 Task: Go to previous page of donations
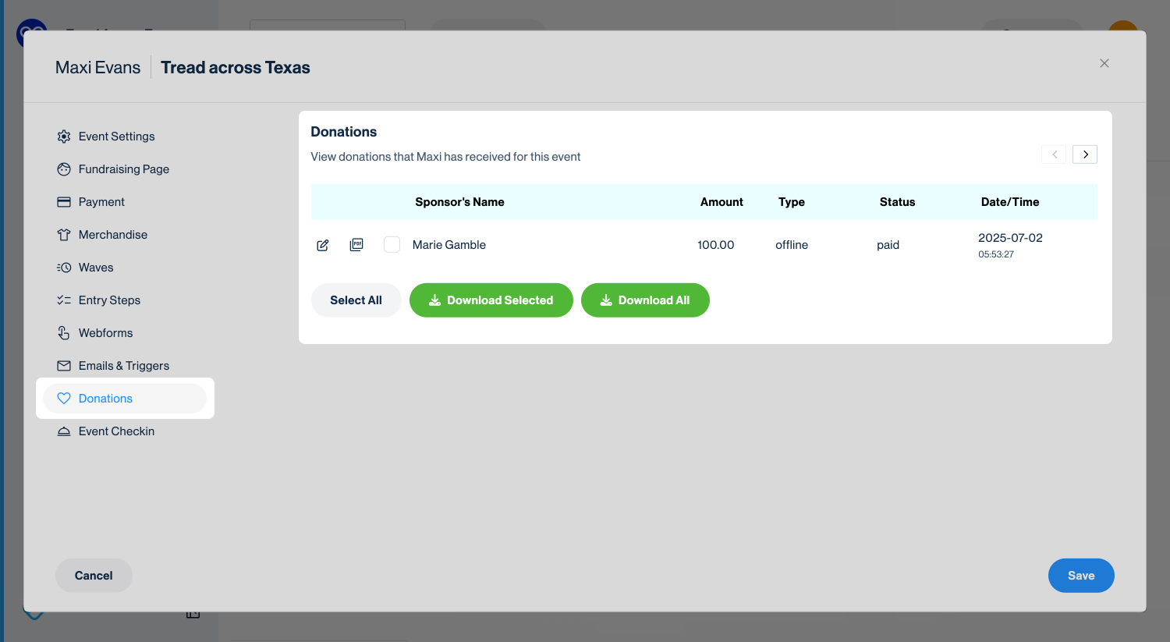click(x=1054, y=154)
